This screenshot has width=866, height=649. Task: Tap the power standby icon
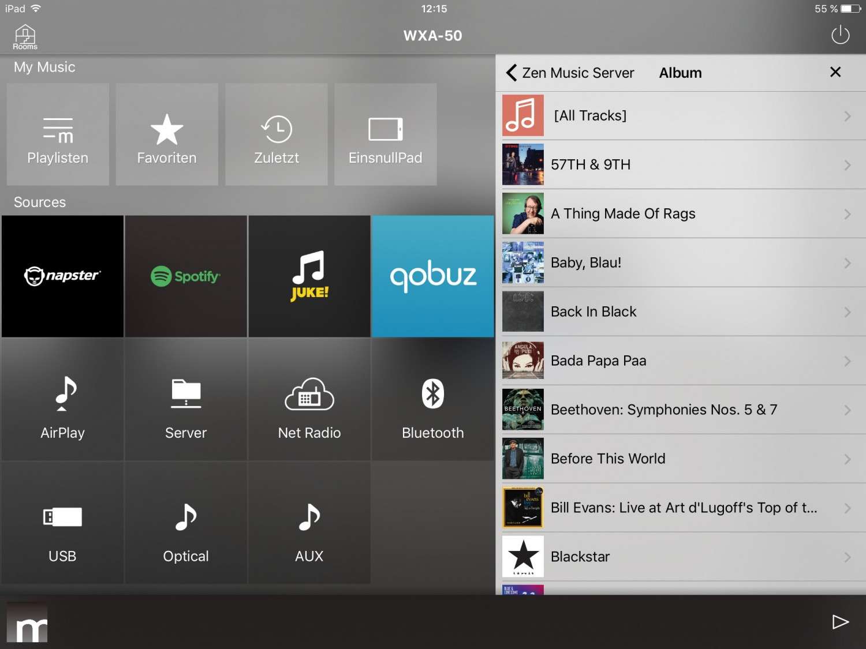tap(840, 35)
